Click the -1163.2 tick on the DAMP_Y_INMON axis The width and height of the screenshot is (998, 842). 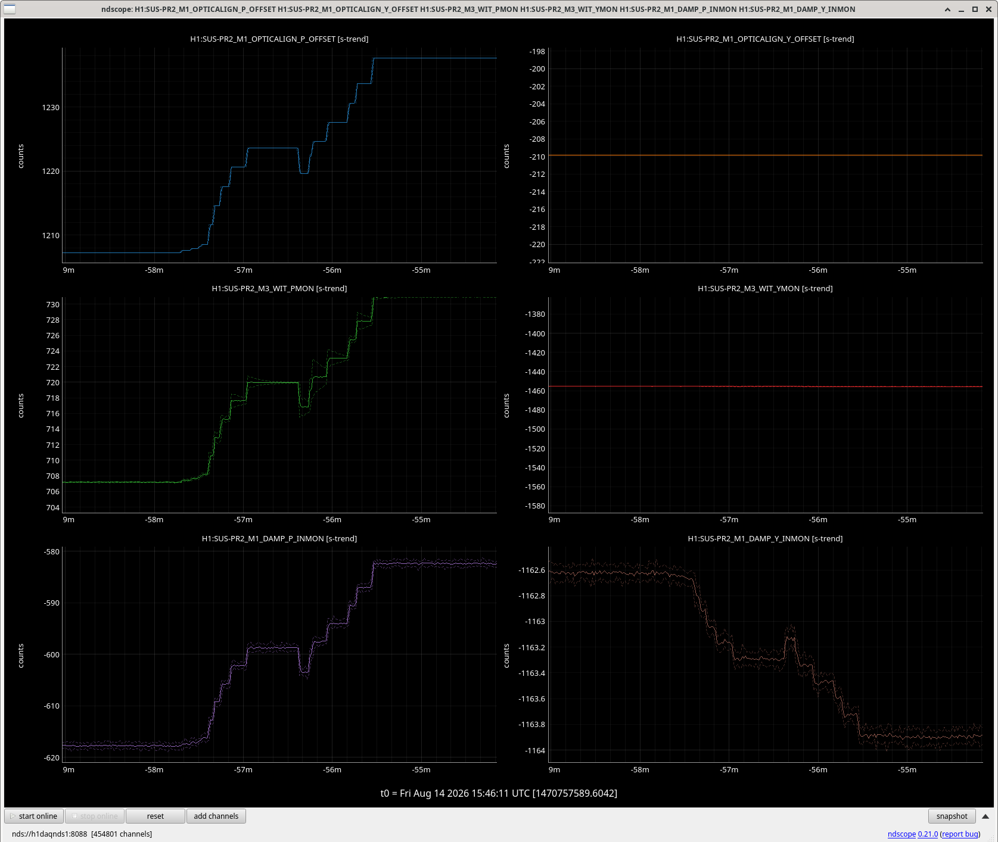click(532, 647)
